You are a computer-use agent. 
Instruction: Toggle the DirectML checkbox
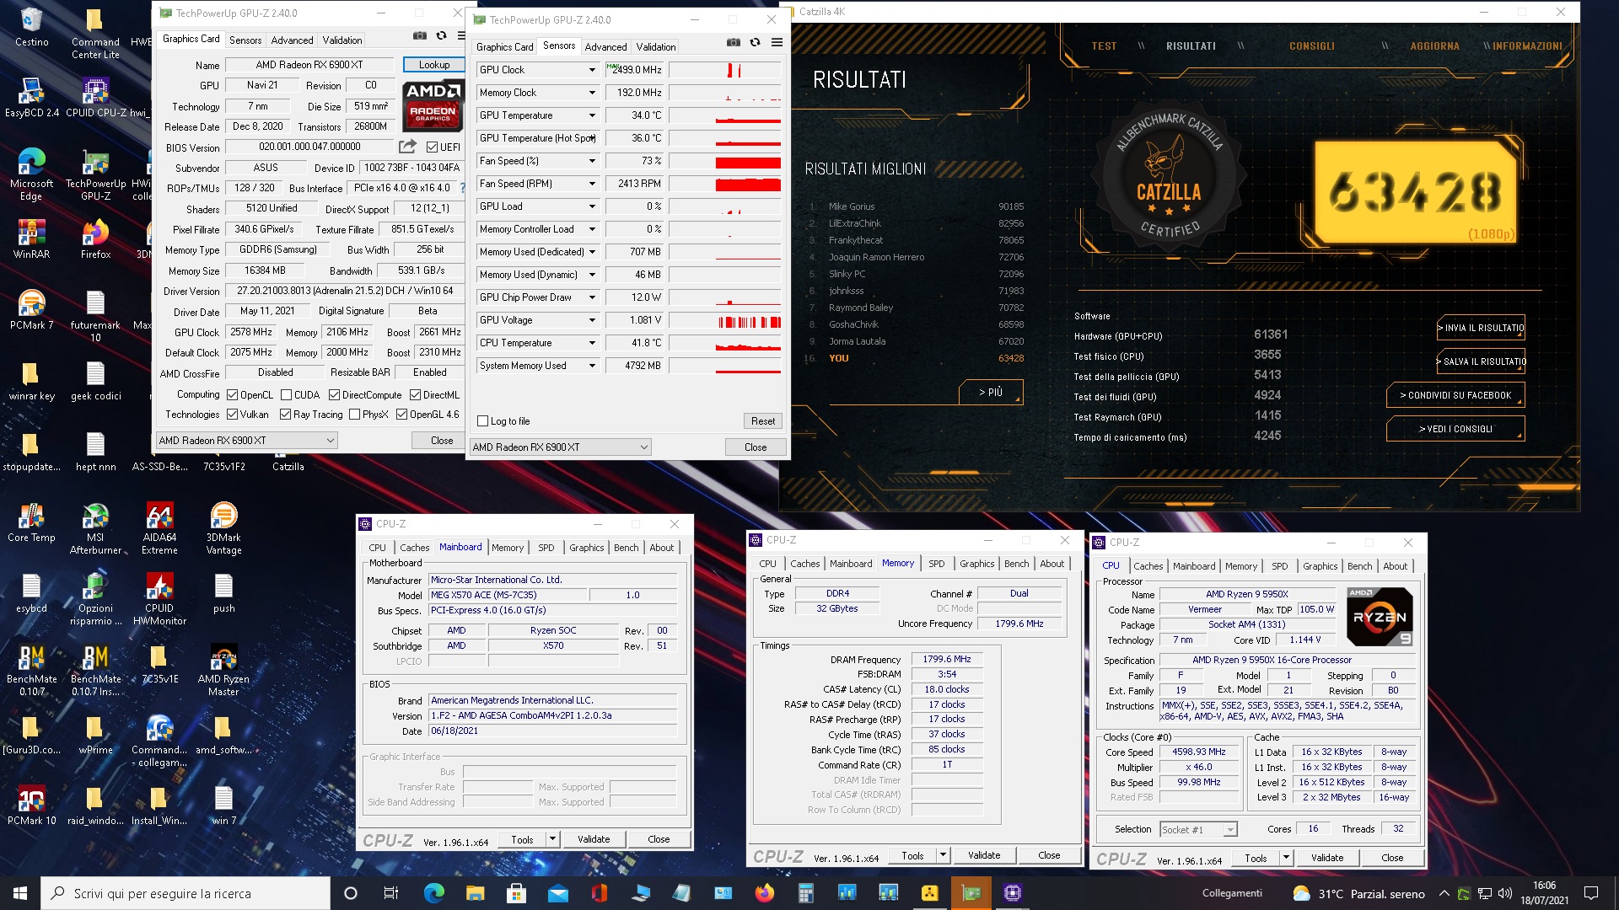coord(415,395)
